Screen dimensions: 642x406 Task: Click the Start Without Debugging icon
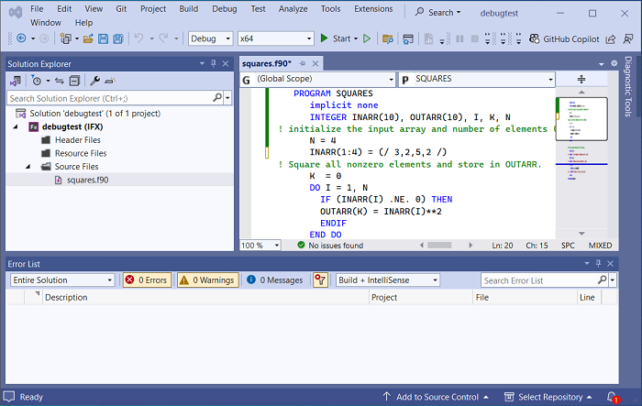coord(367,38)
